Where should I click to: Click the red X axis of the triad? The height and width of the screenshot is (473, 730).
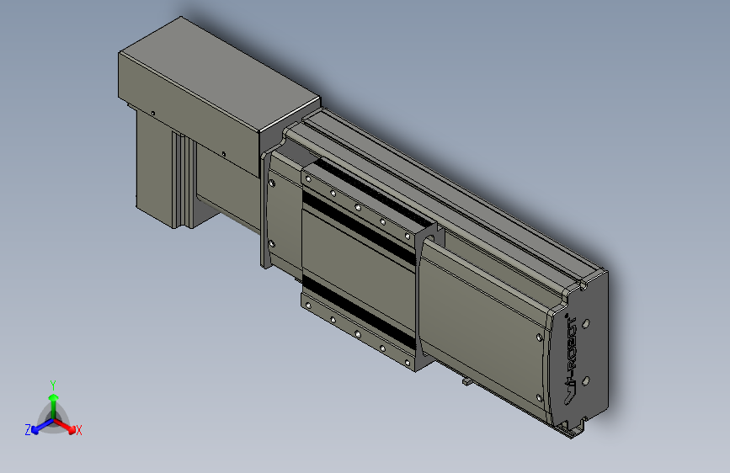coord(66,426)
